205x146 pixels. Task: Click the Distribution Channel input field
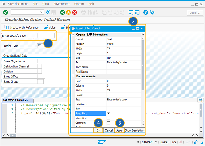coord(40,66)
